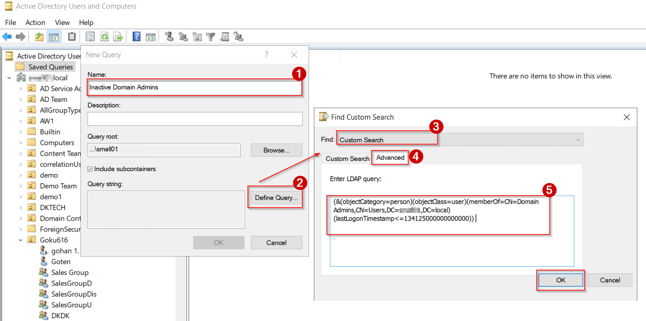The width and height of the screenshot is (646, 321).
Task: Click the Help question mark in New Query title bar
Action: tap(267, 55)
